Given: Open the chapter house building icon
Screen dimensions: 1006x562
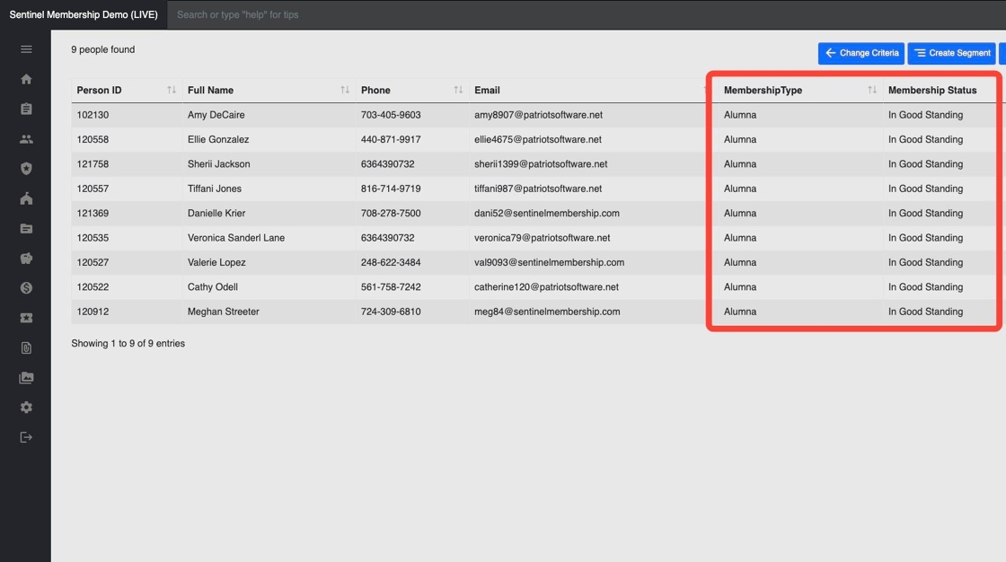Looking at the screenshot, I should pos(26,198).
